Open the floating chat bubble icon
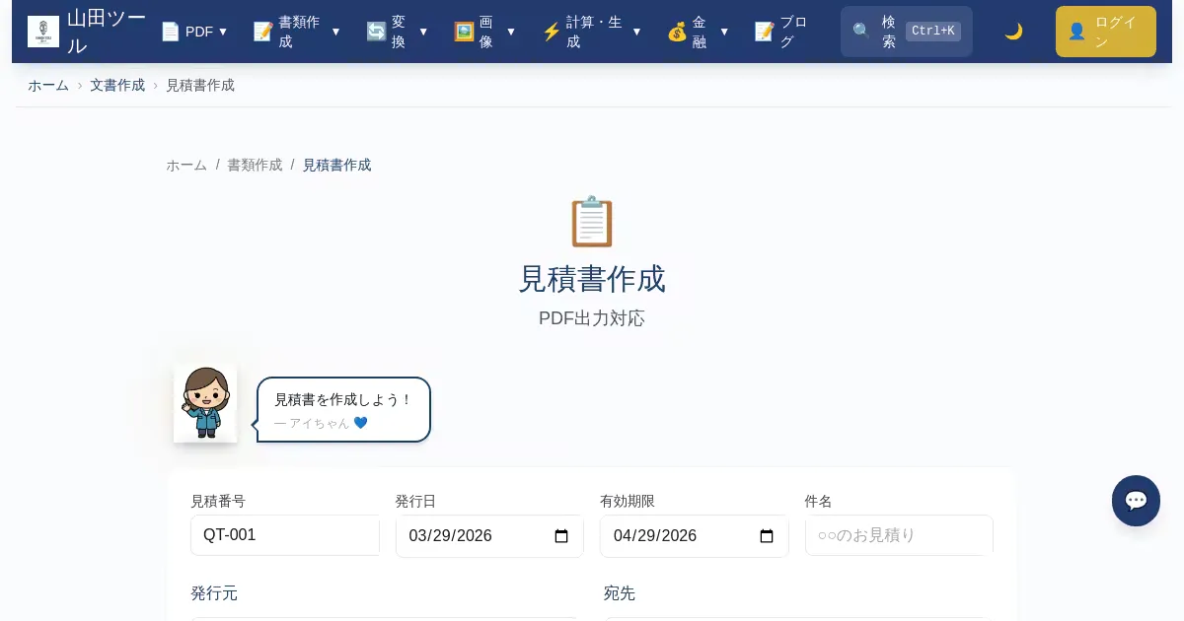Image resolution: width=1184 pixels, height=621 pixels. click(x=1136, y=501)
